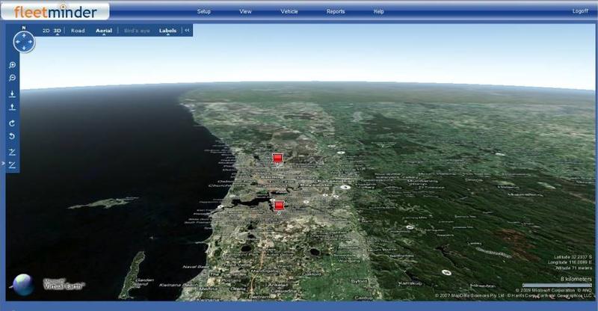Click the white circular marker near Karrakup

(446, 272)
